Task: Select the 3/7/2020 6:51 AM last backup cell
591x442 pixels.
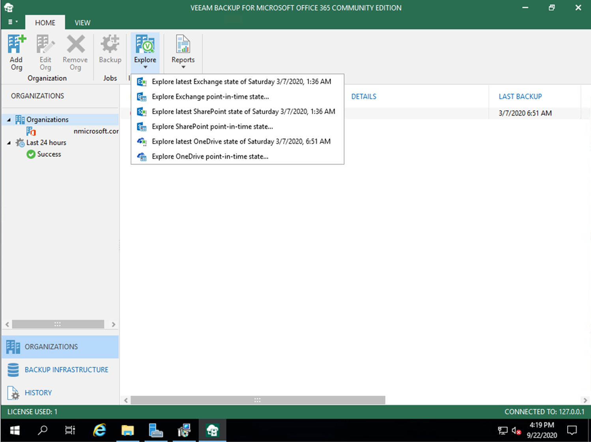Action: pos(525,113)
